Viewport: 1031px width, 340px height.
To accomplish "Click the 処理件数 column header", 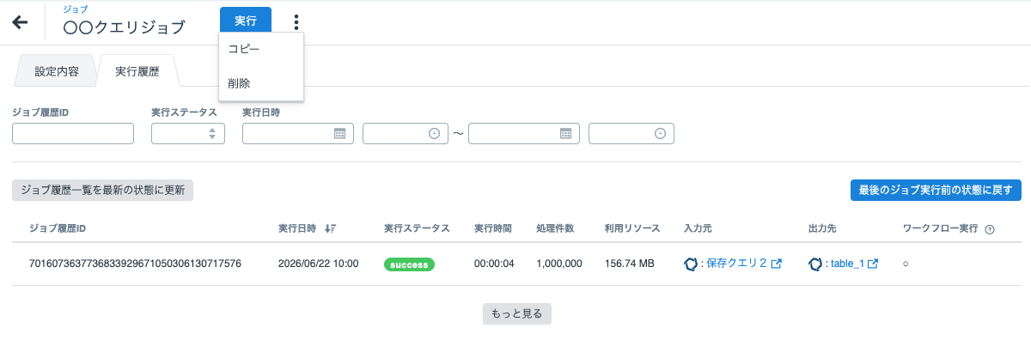I will pyautogui.click(x=555, y=229).
